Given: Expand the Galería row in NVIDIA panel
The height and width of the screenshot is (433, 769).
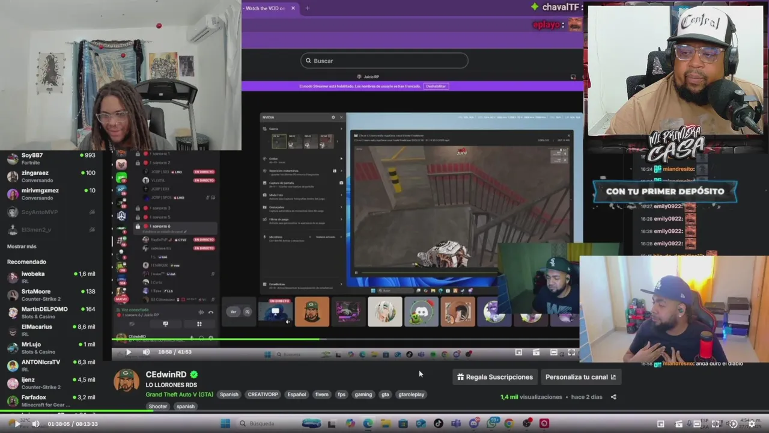Looking at the screenshot, I should coord(302,129).
